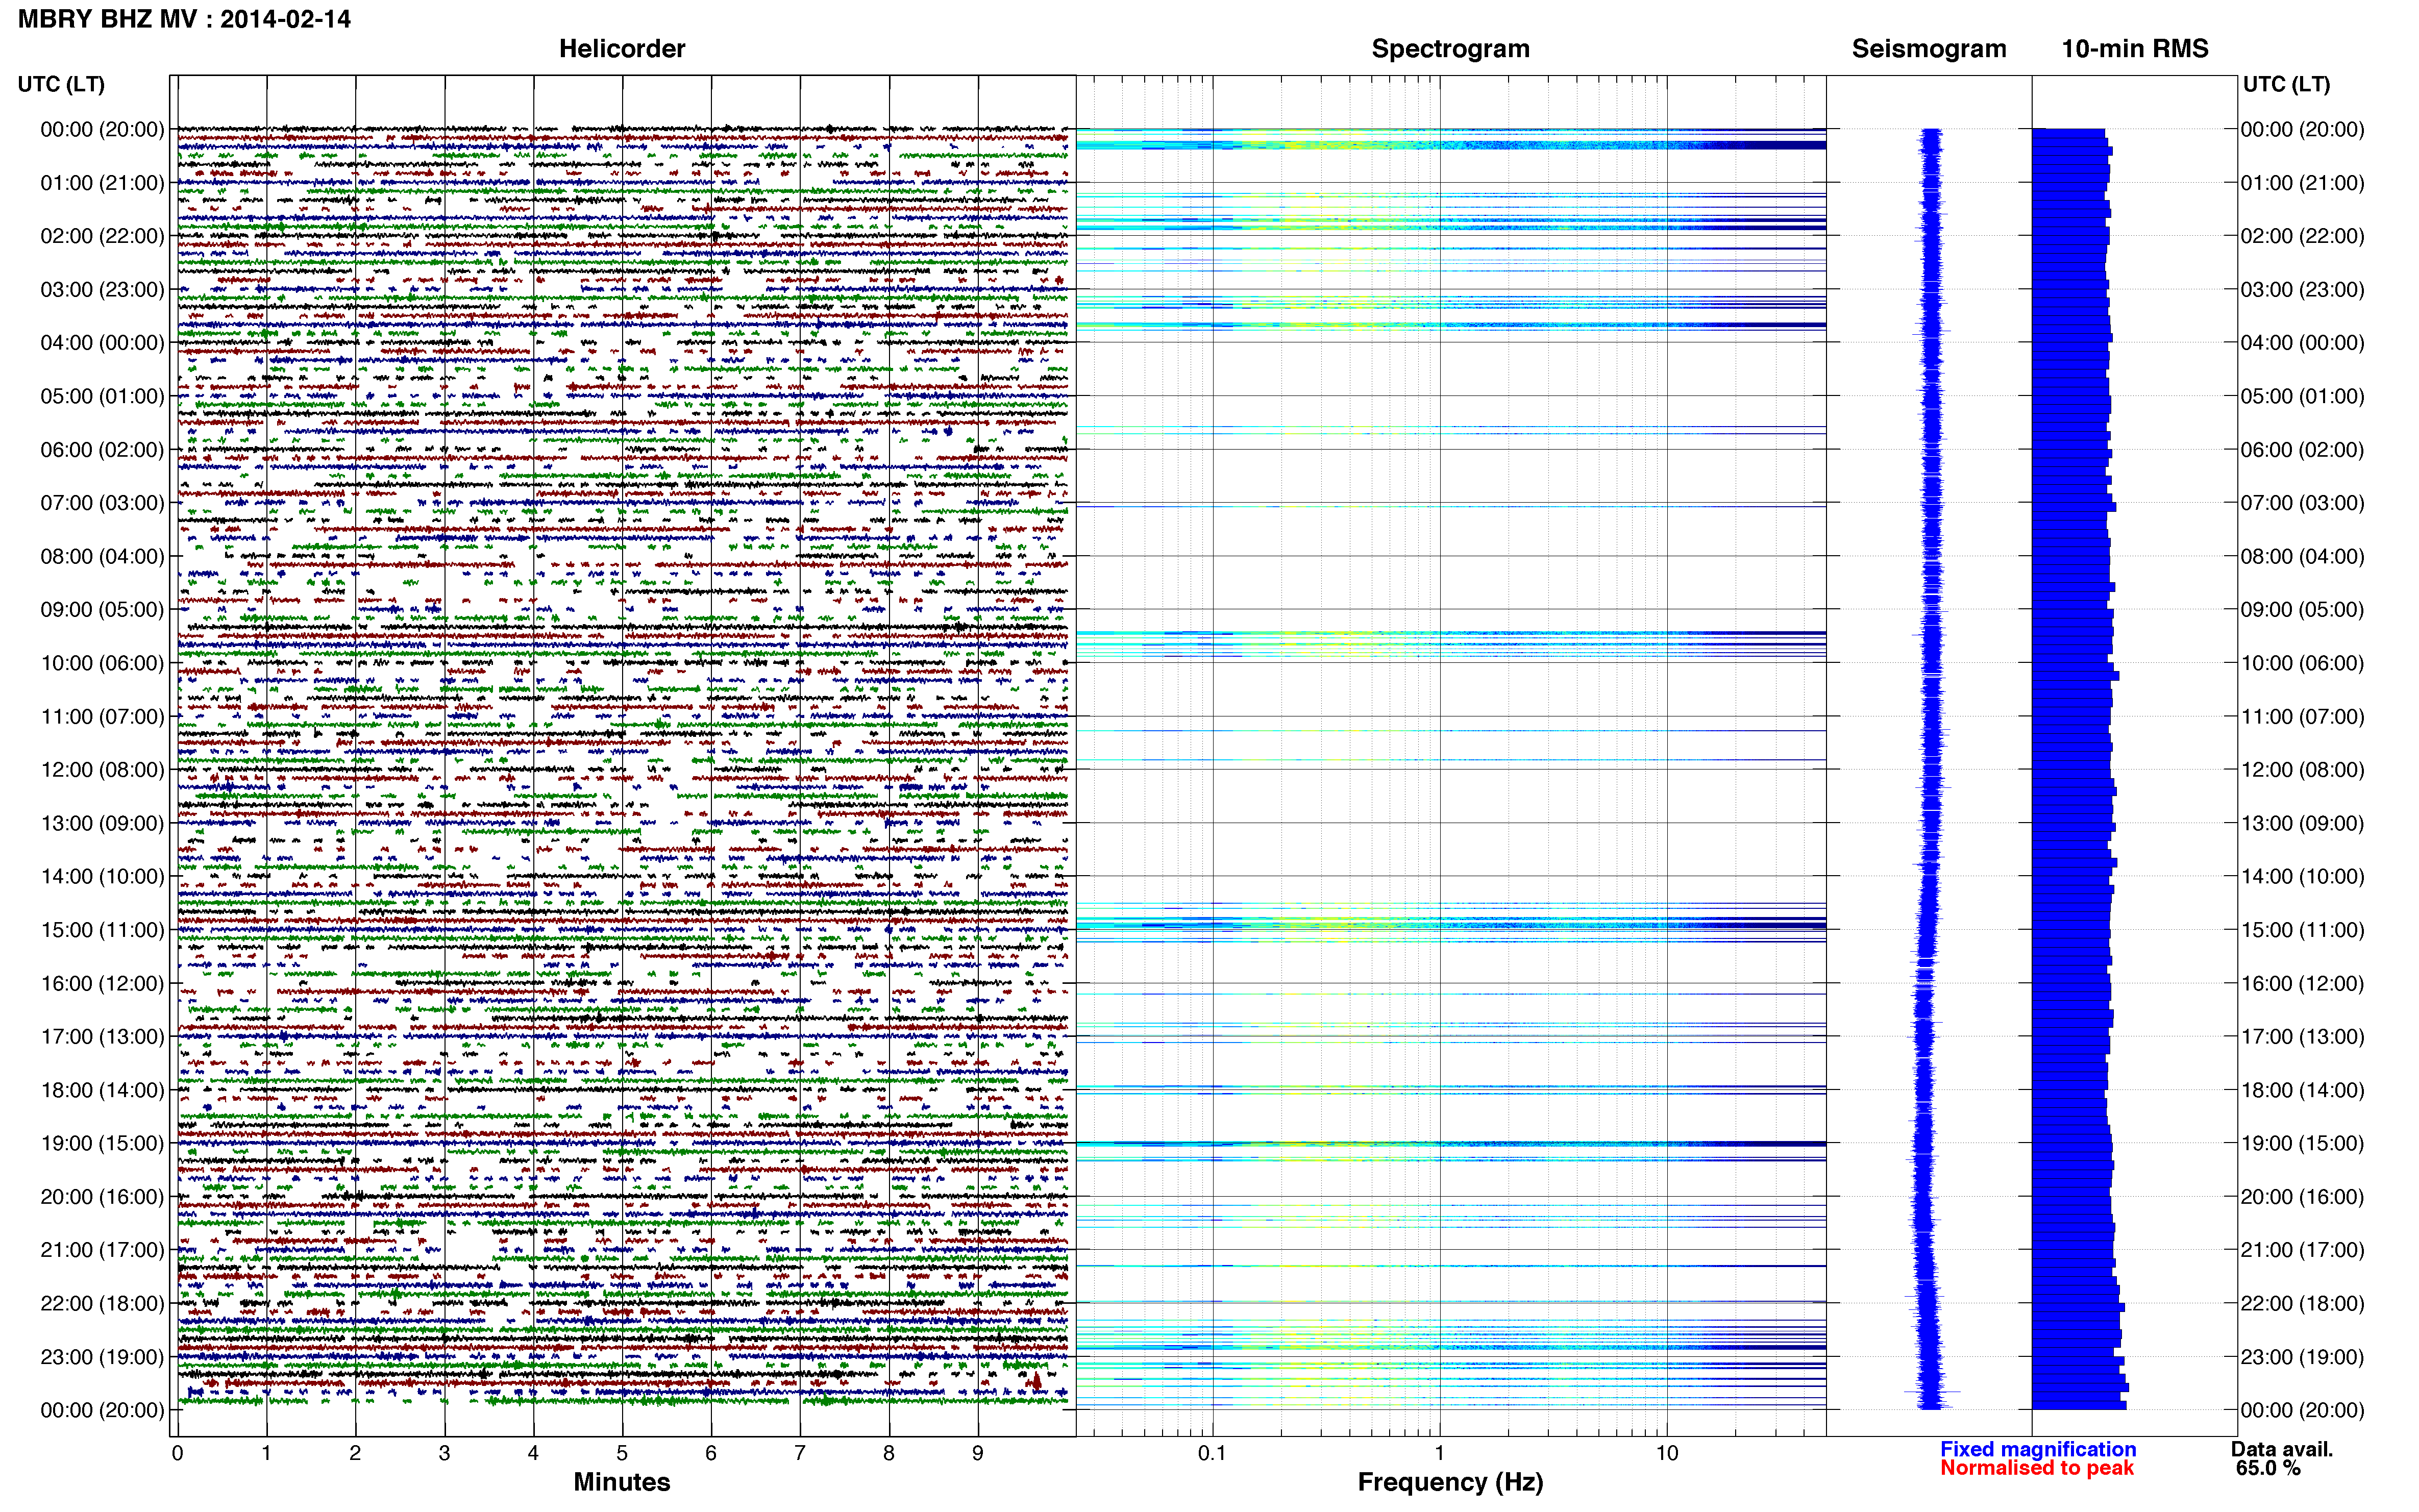The width and height of the screenshot is (2419, 1512).
Task: Click 21:00 (17:00) on the RMS panel time axis
Action: coord(2302,1250)
